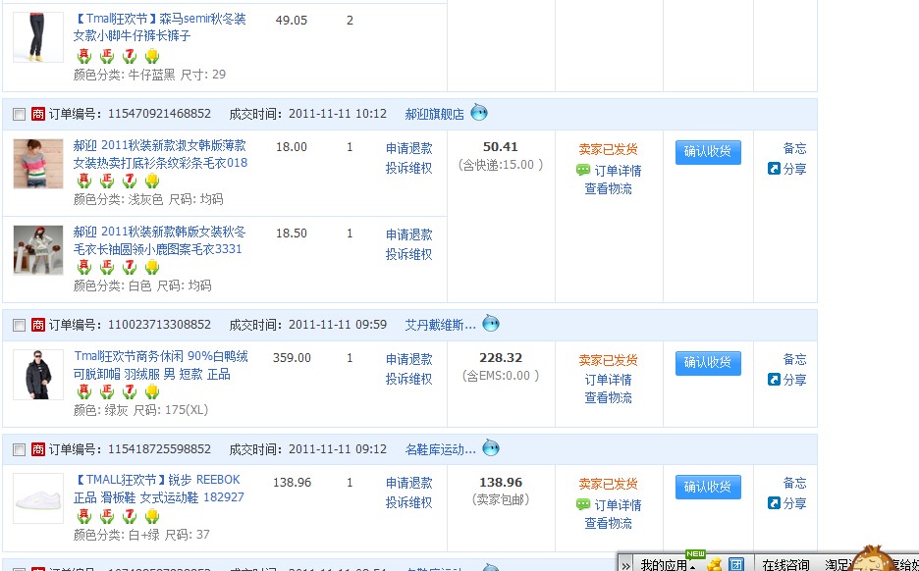Click yellow flower badge under 郝迎 毛衣018
Viewport: 919px width, 571px height.
pos(152,181)
